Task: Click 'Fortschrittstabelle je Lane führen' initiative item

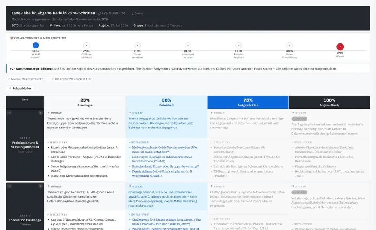Action: coord(239,150)
